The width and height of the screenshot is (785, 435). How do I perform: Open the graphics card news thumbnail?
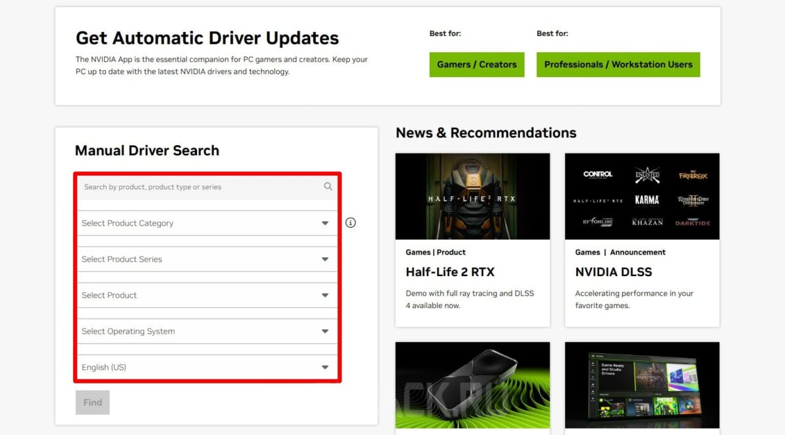(473, 385)
